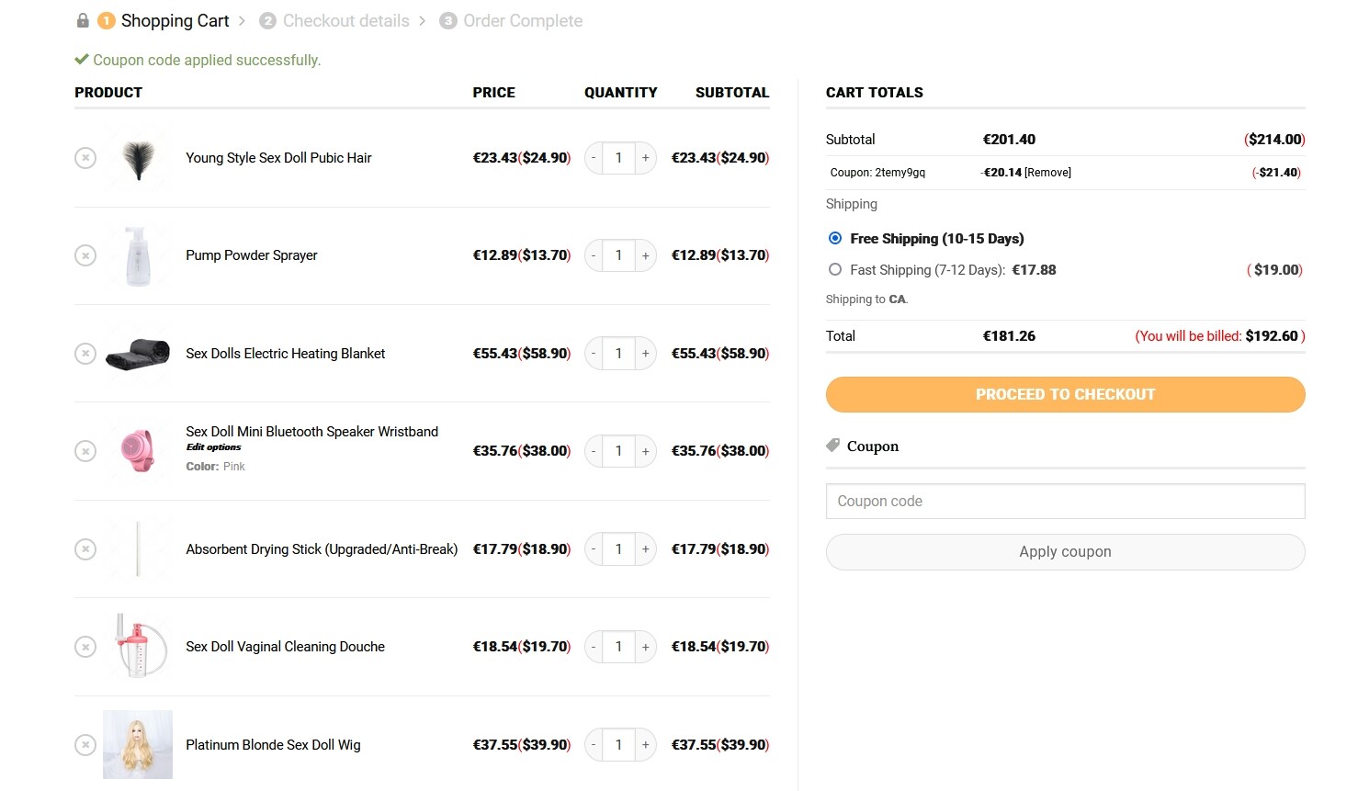Remove Absorbent Drying Stick from cart
This screenshot has height=791, width=1358.
tap(85, 549)
